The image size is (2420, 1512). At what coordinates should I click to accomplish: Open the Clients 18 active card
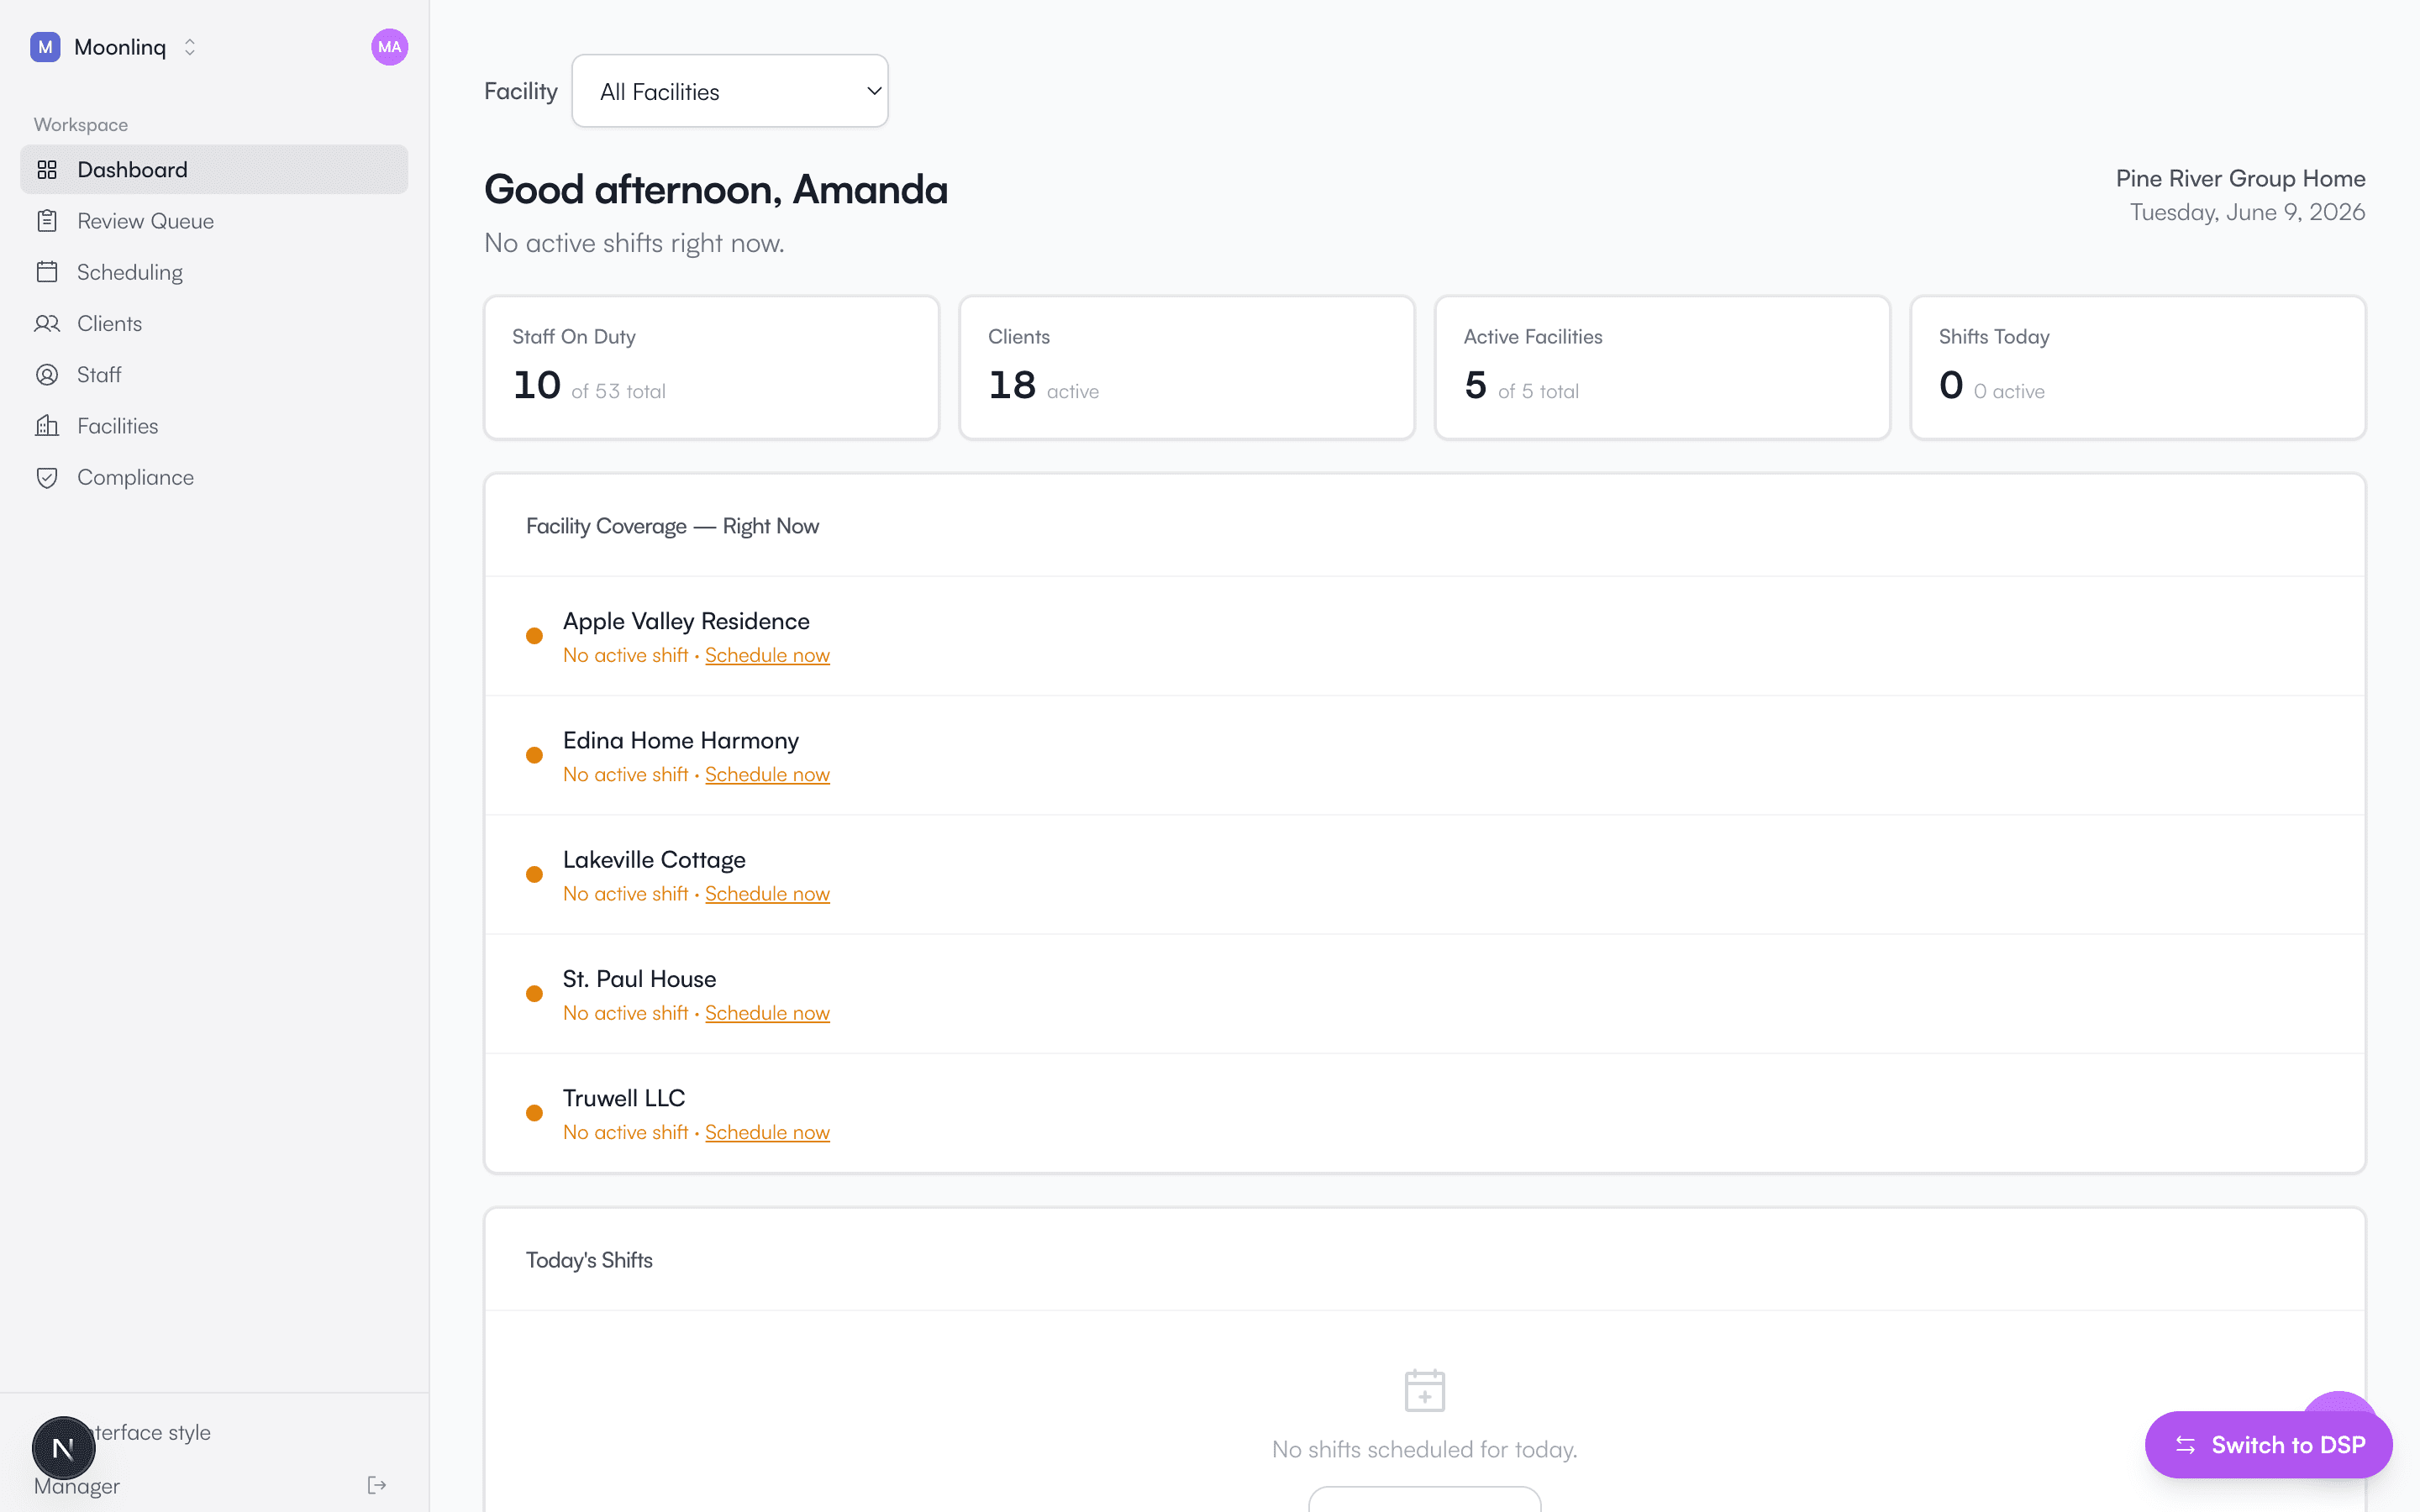tap(1187, 367)
